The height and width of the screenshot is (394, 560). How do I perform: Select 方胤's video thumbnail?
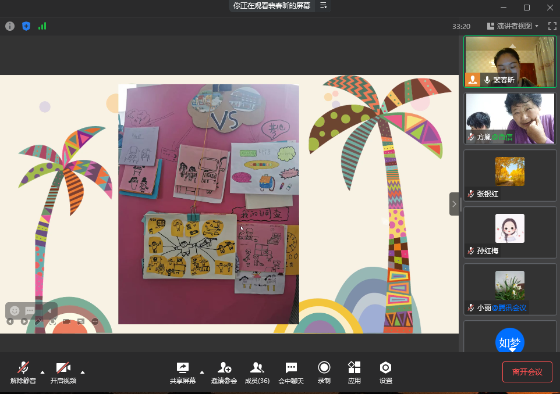point(510,119)
